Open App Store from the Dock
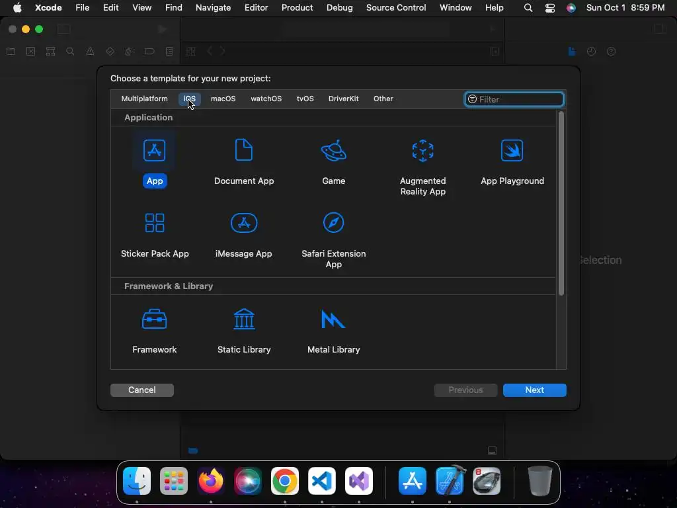The height and width of the screenshot is (508, 677). pyautogui.click(x=413, y=481)
